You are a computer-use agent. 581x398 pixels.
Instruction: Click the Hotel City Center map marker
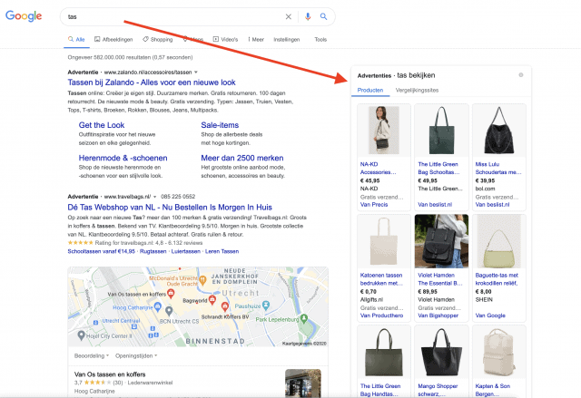[81, 335]
